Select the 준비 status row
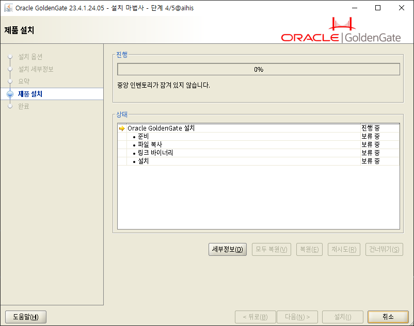Viewport: 414px width, 326px height. (259, 136)
